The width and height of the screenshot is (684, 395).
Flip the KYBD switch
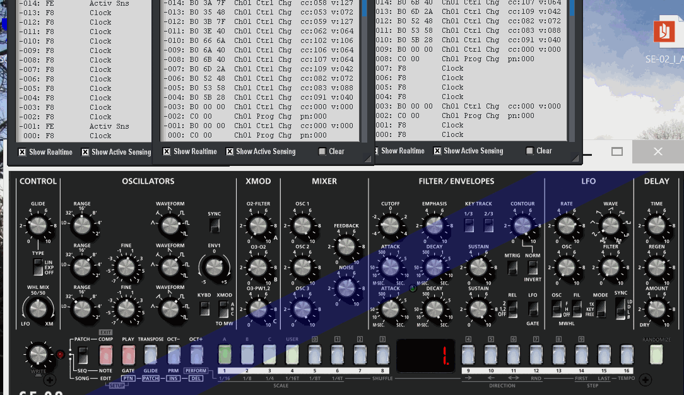[204, 309]
